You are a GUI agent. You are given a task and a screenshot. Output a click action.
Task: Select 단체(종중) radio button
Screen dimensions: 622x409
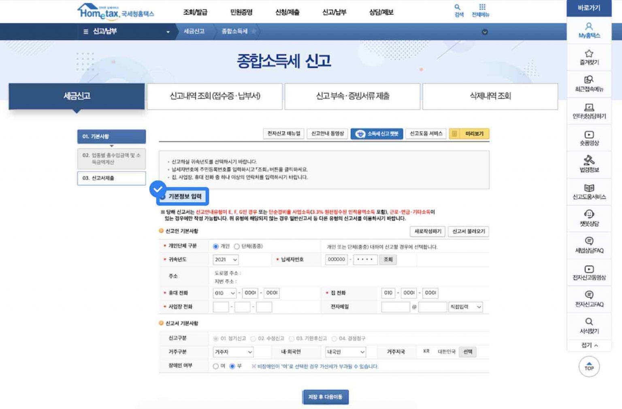[237, 246]
